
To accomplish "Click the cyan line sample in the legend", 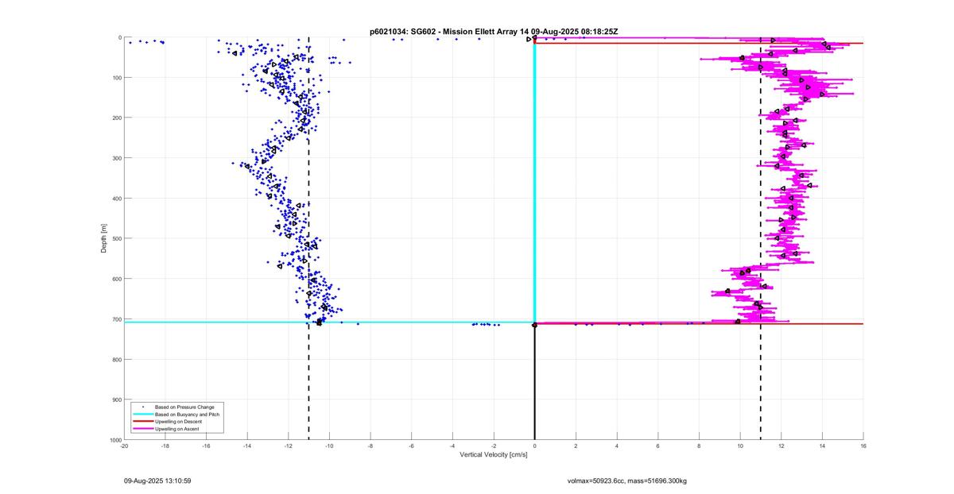I will point(142,415).
